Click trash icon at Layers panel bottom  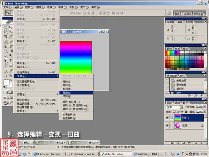click(202, 143)
